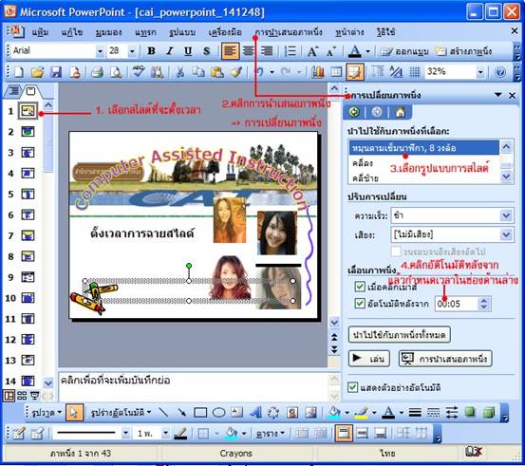
Task: Toggle Bold formatting
Action: pyautogui.click(x=151, y=51)
